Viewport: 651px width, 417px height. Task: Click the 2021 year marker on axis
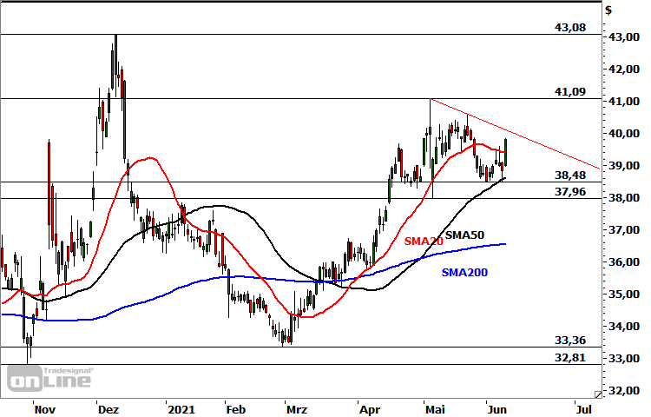(181, 407)
